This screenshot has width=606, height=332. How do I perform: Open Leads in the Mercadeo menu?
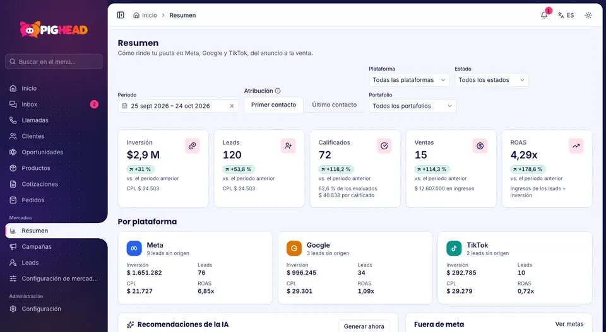point(54,263)
